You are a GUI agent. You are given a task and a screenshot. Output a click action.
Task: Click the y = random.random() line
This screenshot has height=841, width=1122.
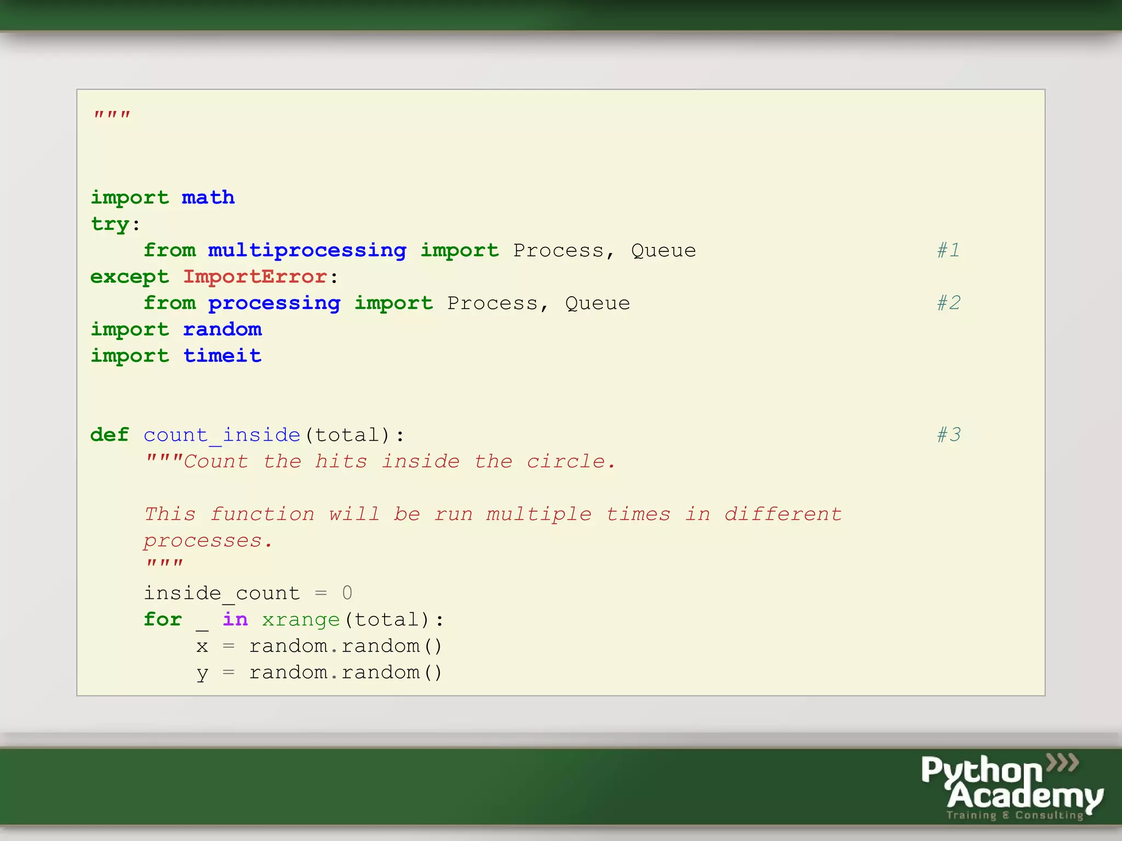tap(319, 672)
